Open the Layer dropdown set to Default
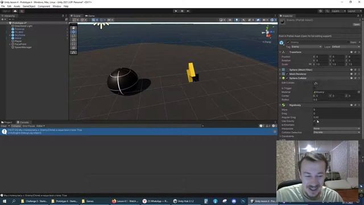364x205 pixels. tap(346, 47)
